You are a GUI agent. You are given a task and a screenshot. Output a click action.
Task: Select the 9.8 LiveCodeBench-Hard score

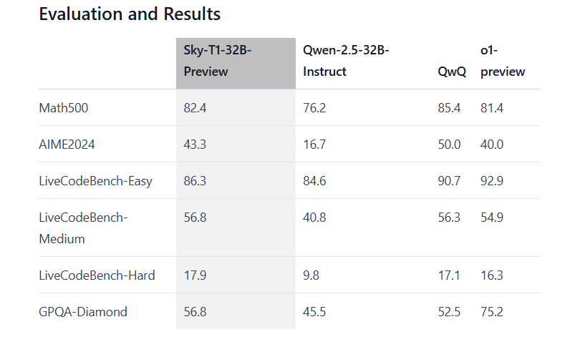[x=312, y=275]
